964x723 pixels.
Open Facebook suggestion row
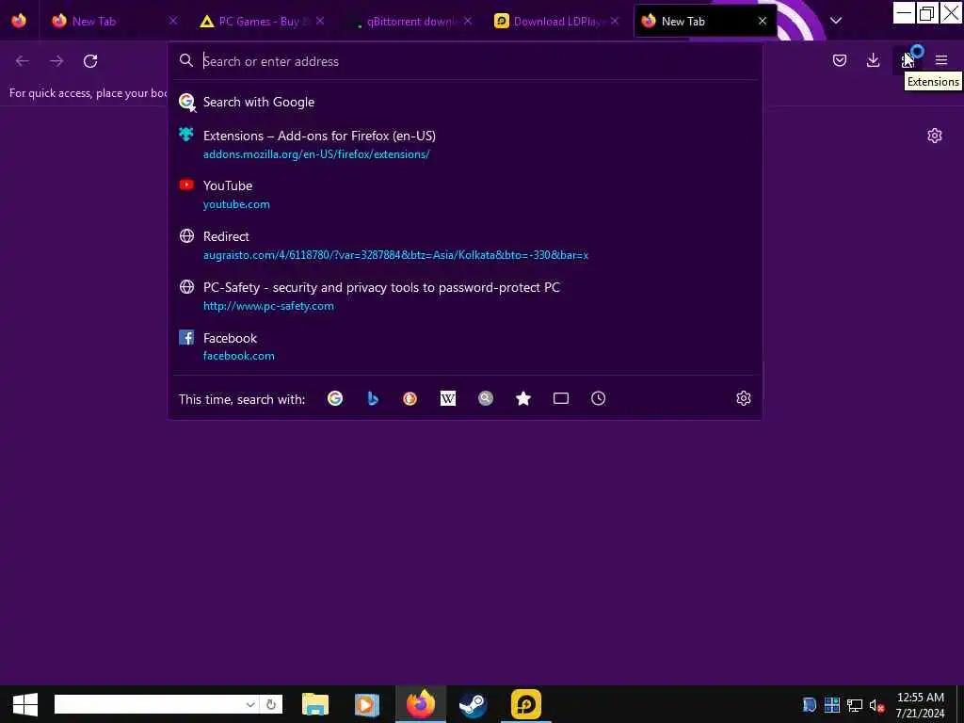pyautogui.click(x=465, y=346)
